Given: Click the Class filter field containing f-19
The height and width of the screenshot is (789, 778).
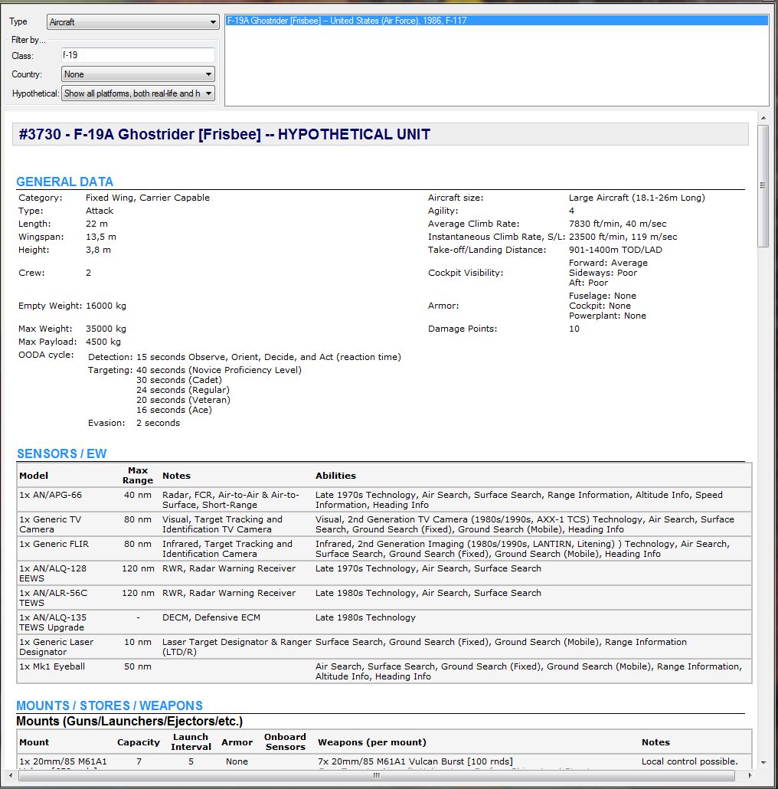Looking at the screenshot, I should tap(138, 55).
